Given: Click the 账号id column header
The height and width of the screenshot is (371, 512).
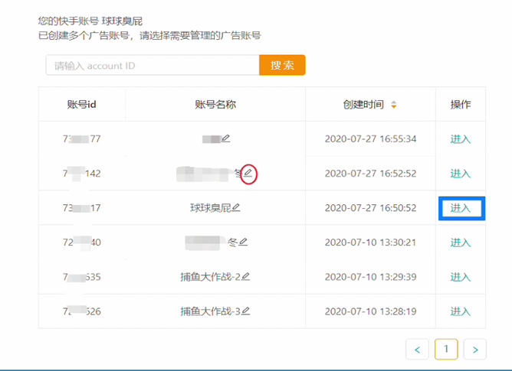Looking at the screenshot, I should point(82,104).
